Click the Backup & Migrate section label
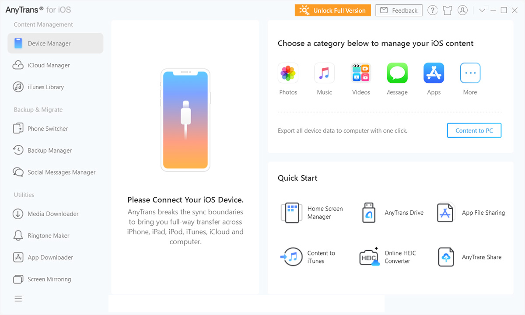This screenshot has width=525, height=315. (38, 110)
